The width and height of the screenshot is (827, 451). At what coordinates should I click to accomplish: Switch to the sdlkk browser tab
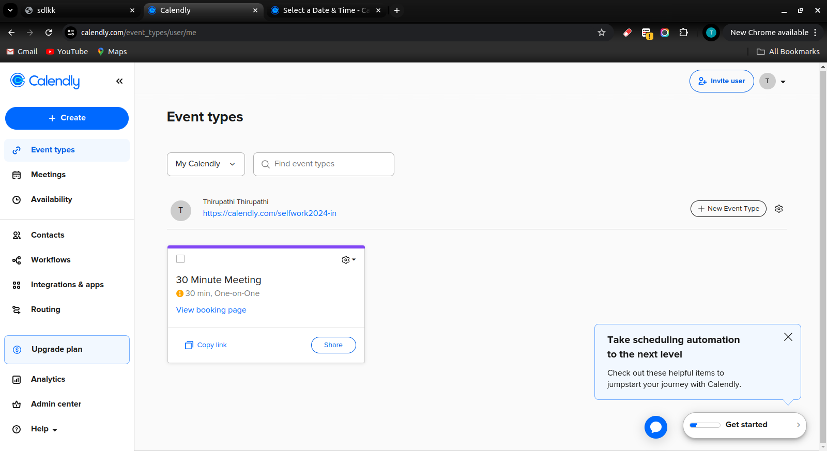tap(78, 10)
